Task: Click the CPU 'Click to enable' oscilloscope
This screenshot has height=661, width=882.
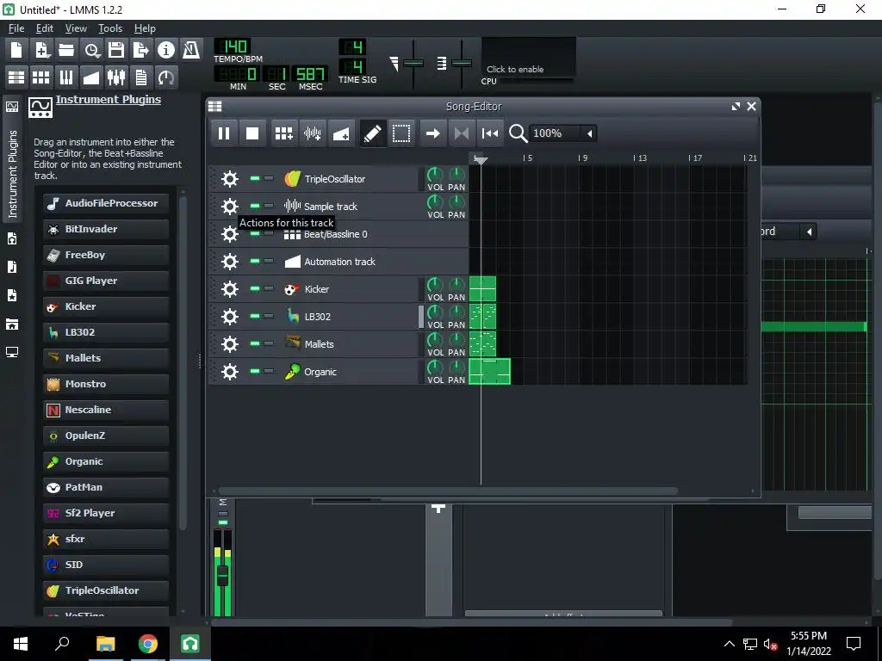Action: [x=528, y=57]
